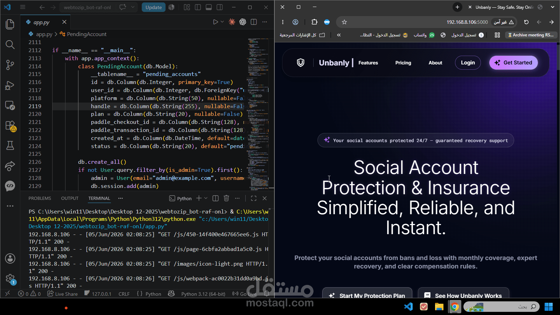The height and width of the screenshot is (315, 560).
Task: Open Windows Start menu on taskbar
Action: click(x=548, y=307)
